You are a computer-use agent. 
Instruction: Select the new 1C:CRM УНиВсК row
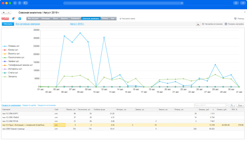(123, 117)
